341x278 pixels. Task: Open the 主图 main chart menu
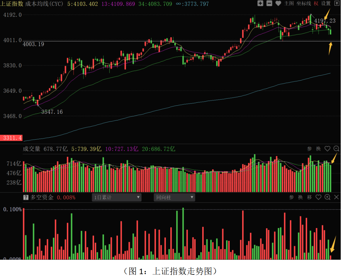(x=289, y=4)
